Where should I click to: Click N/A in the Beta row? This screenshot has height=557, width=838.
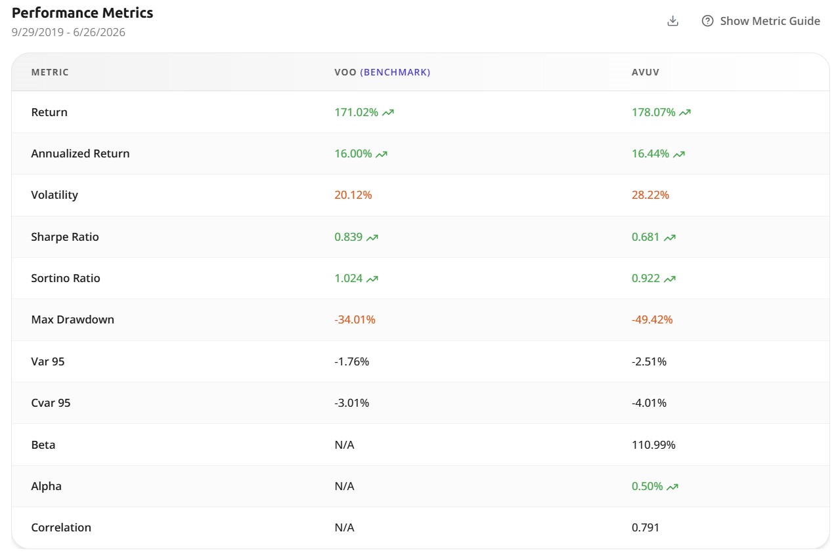(x=345, y=445)
